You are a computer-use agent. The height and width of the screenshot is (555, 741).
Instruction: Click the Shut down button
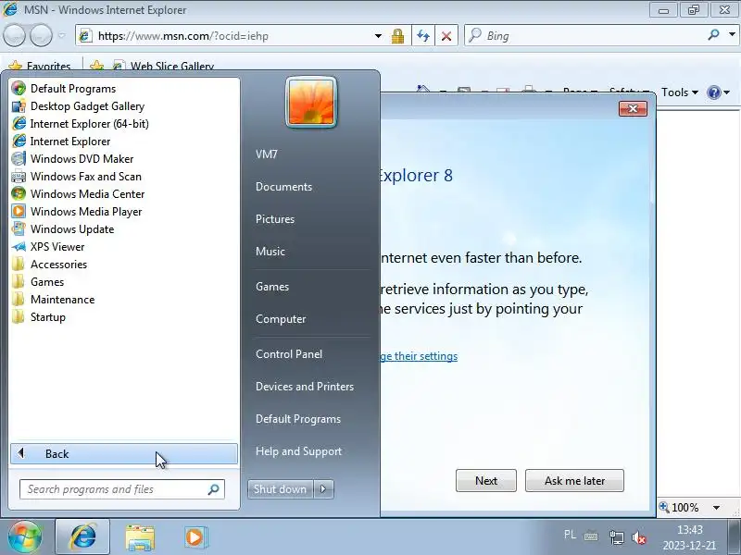click(281, 489)
